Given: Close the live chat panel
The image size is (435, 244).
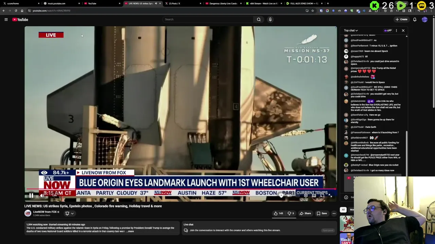Looking at the screenshot, I should pos(403,30).
